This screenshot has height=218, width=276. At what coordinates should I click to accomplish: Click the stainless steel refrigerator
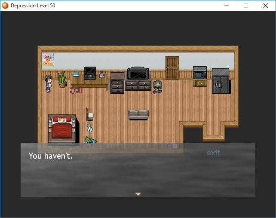click(221, 81)
